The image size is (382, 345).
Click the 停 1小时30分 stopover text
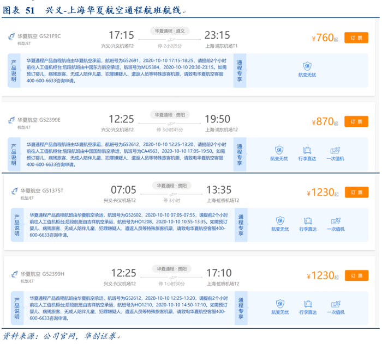pyautogui.click(x=172, y=284)
